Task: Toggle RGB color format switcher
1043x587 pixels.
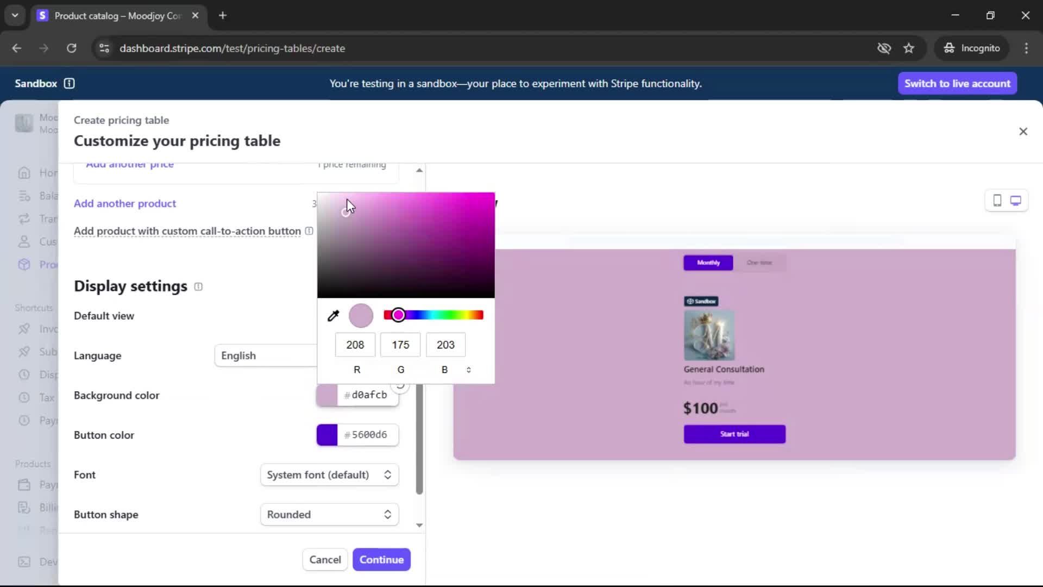Action: pyautogui.click(x=468, y=370)
